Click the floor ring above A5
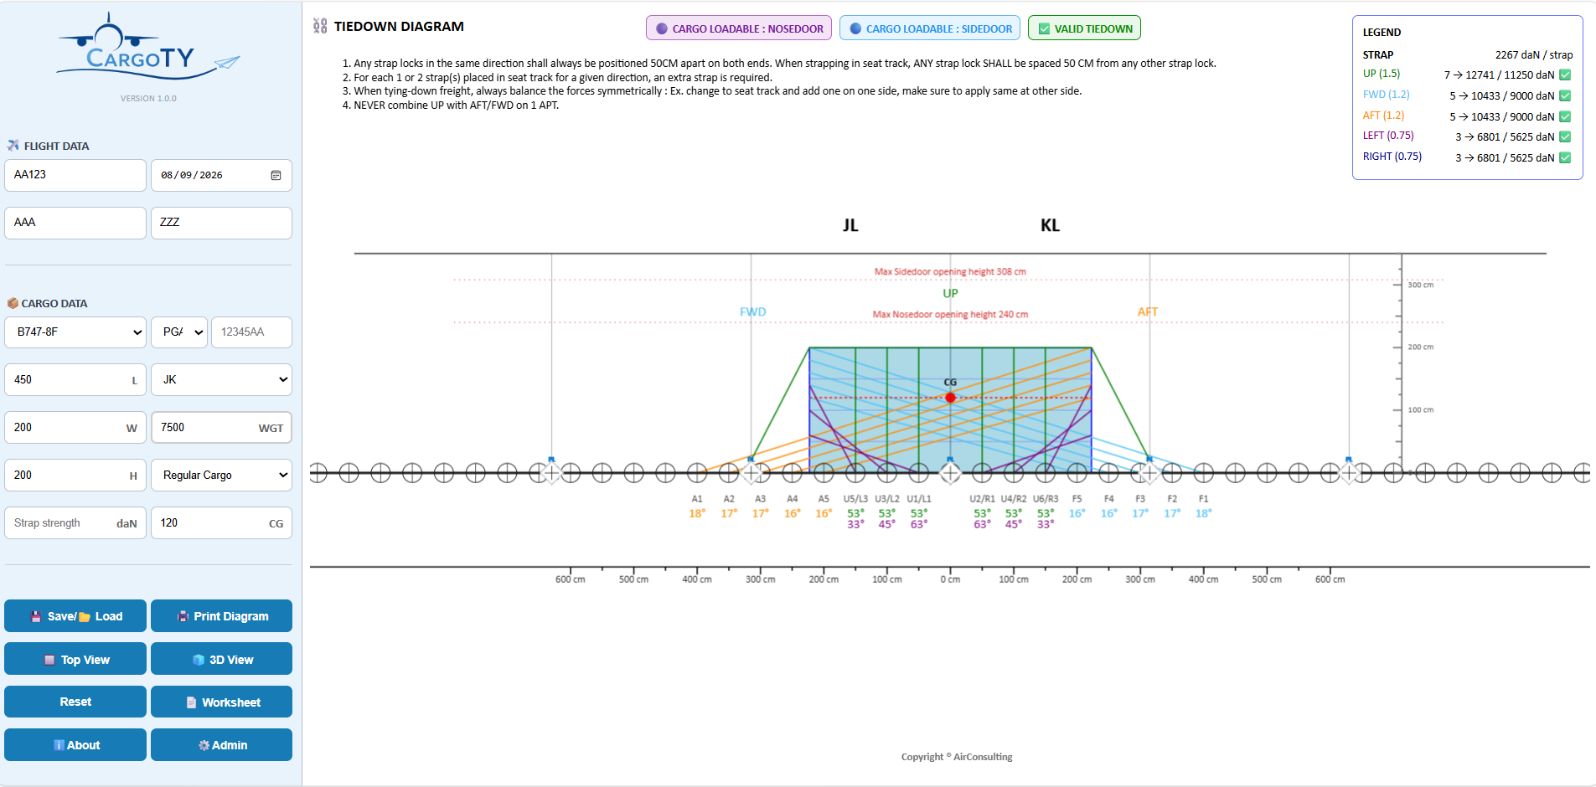The width and height of the screenshot is (1596, 787). (824, 473)
